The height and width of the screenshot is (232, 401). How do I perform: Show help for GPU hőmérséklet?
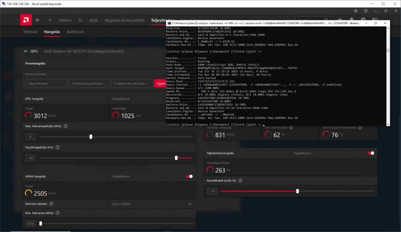[x=291, y=127]
